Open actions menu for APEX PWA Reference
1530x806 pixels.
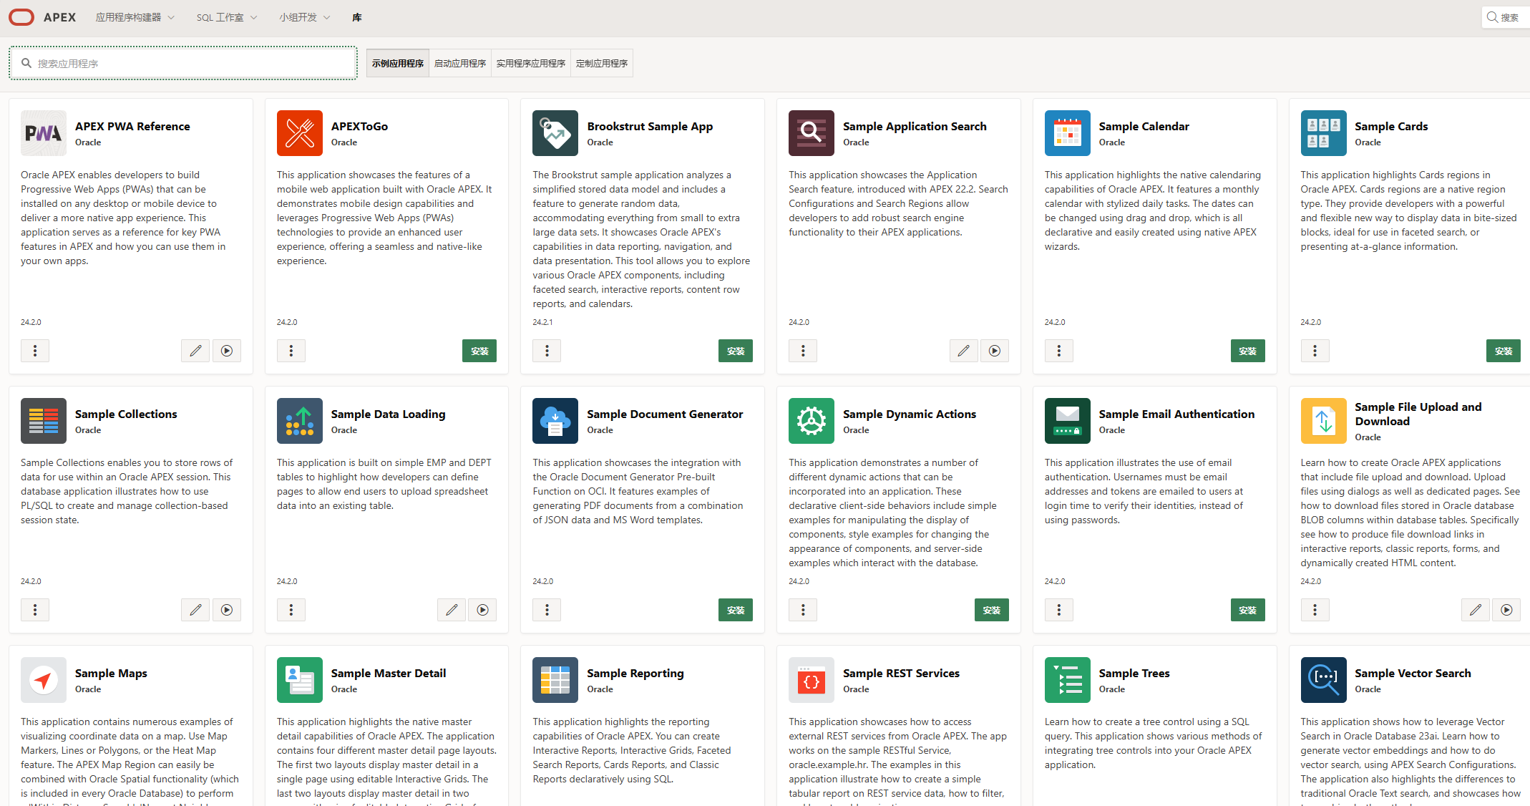tap(35, 351)
